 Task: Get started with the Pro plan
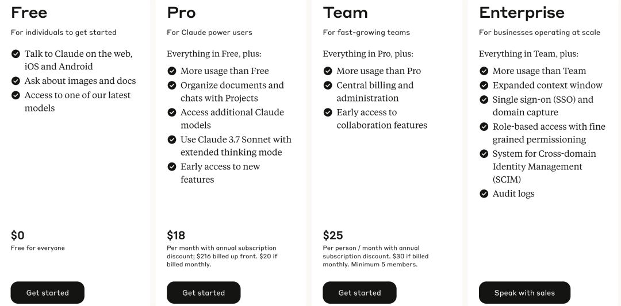coord(204,293)
